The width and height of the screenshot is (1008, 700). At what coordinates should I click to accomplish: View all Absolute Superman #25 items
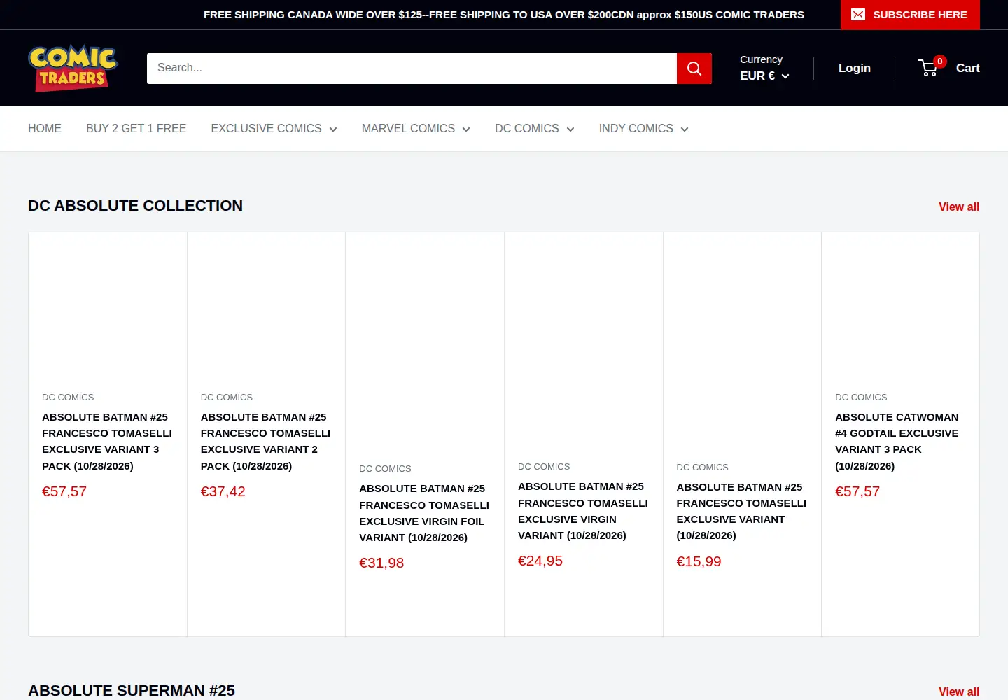[x=959, y=692]
